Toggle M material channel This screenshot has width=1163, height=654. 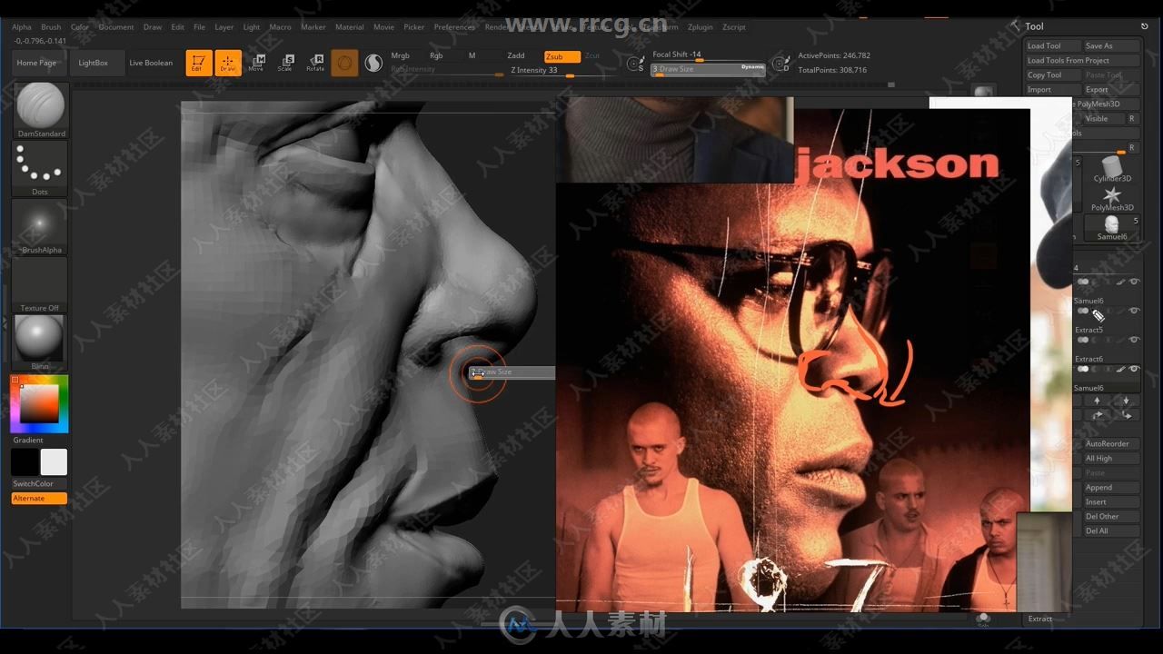point(472,56)
